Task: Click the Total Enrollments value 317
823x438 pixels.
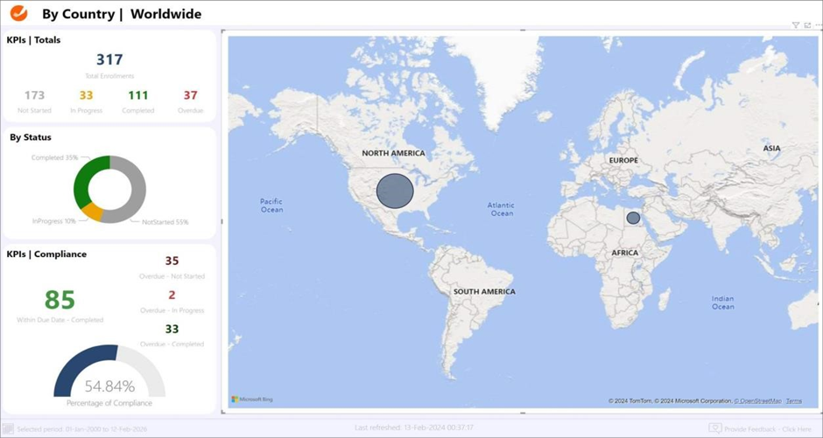Action: 109,59
